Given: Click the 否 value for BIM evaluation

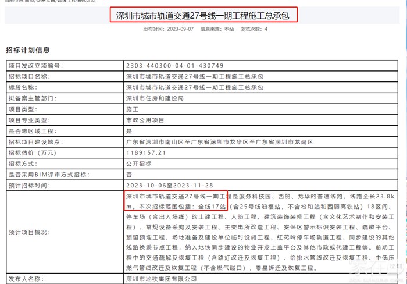Looking at the screenshot, I should pyautogui.click(x=129, y=174).
